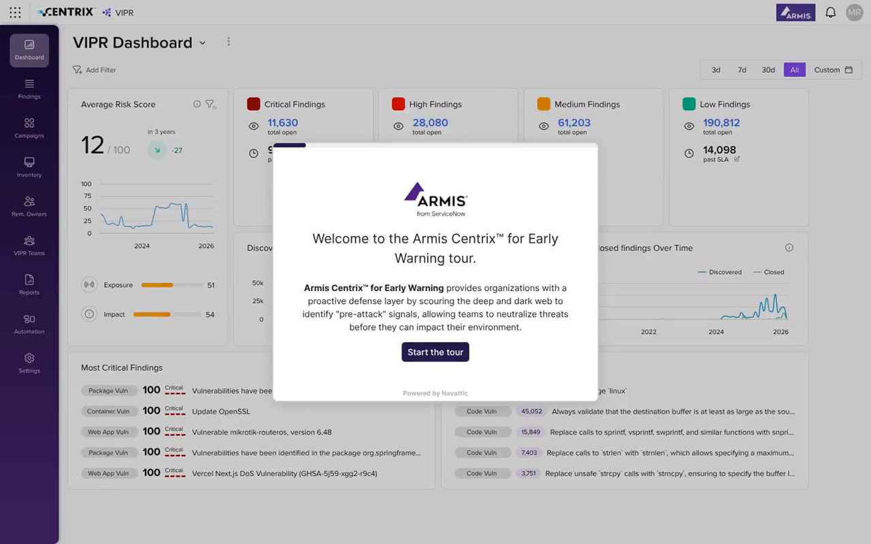This screenshot has width=871, height=544.
Task: Open dashboard more options menu
Action: [228, 42]
